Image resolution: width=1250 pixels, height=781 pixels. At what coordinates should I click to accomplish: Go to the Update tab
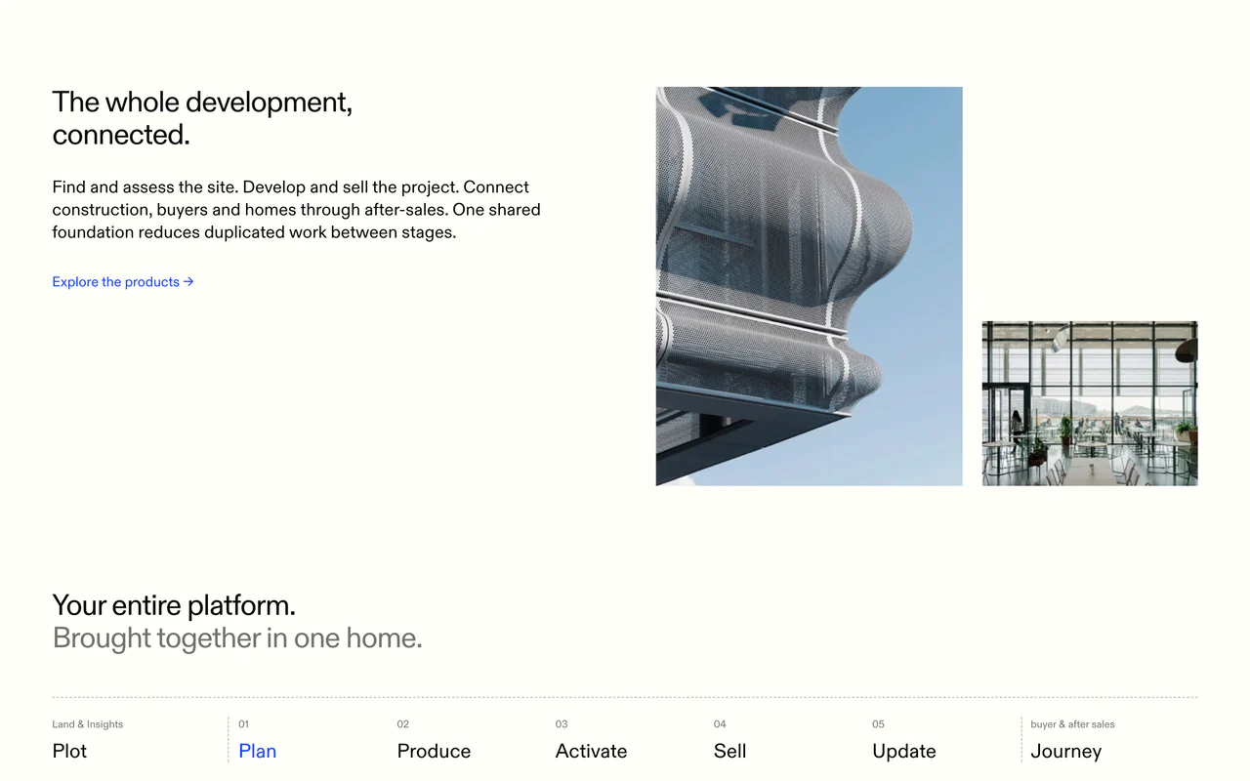pos(904,751)
